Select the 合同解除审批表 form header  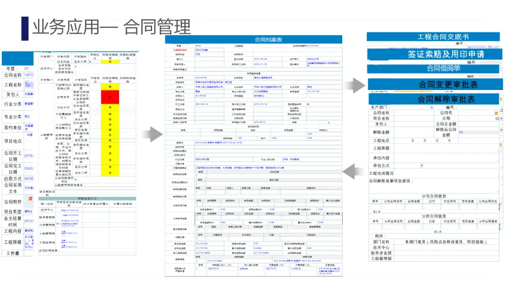click(434, 99)
